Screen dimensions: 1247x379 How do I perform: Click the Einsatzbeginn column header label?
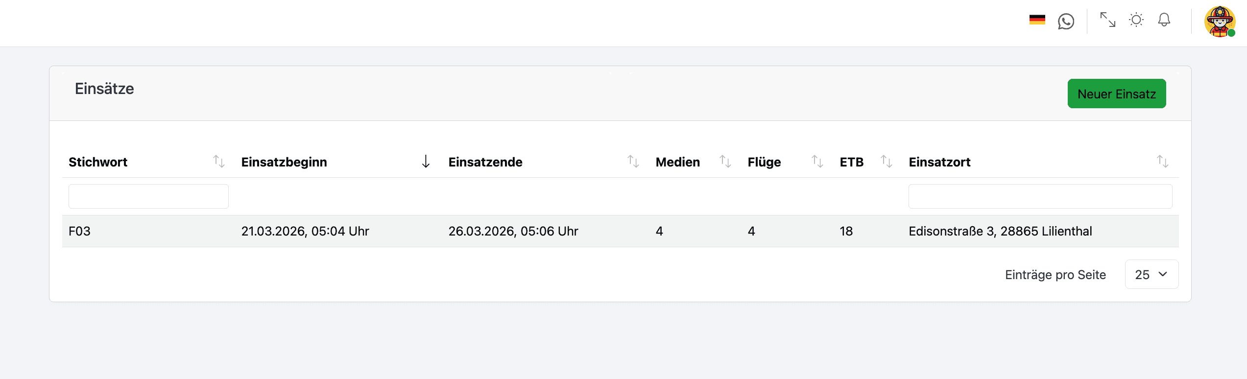(x=284, y=162)
